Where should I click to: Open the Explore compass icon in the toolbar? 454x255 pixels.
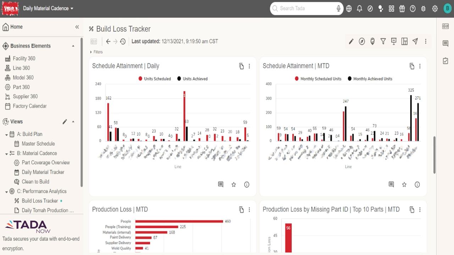click(x=362, y=41)
